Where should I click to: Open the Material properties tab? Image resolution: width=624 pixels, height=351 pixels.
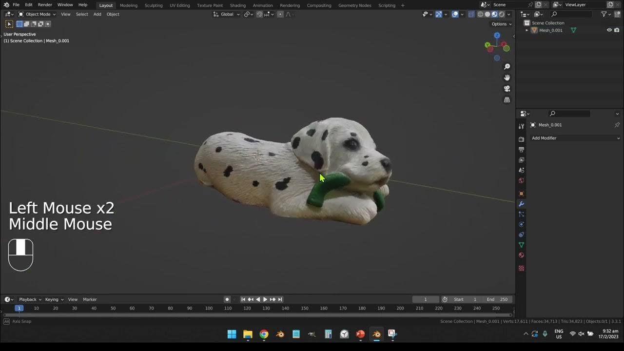pos(521,255)
